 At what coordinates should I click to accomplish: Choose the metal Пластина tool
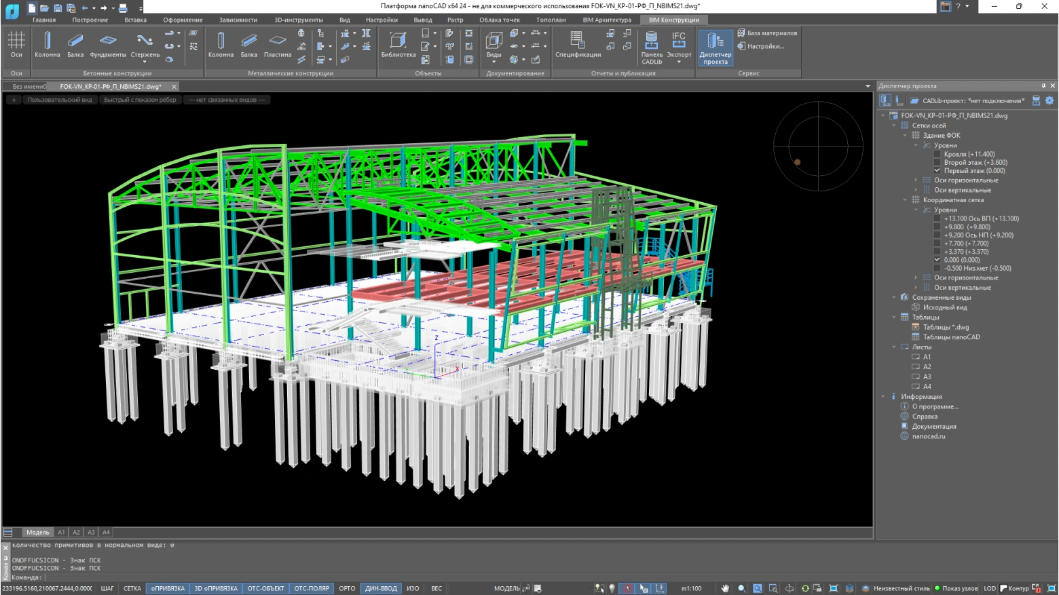(x=277, y=45)
